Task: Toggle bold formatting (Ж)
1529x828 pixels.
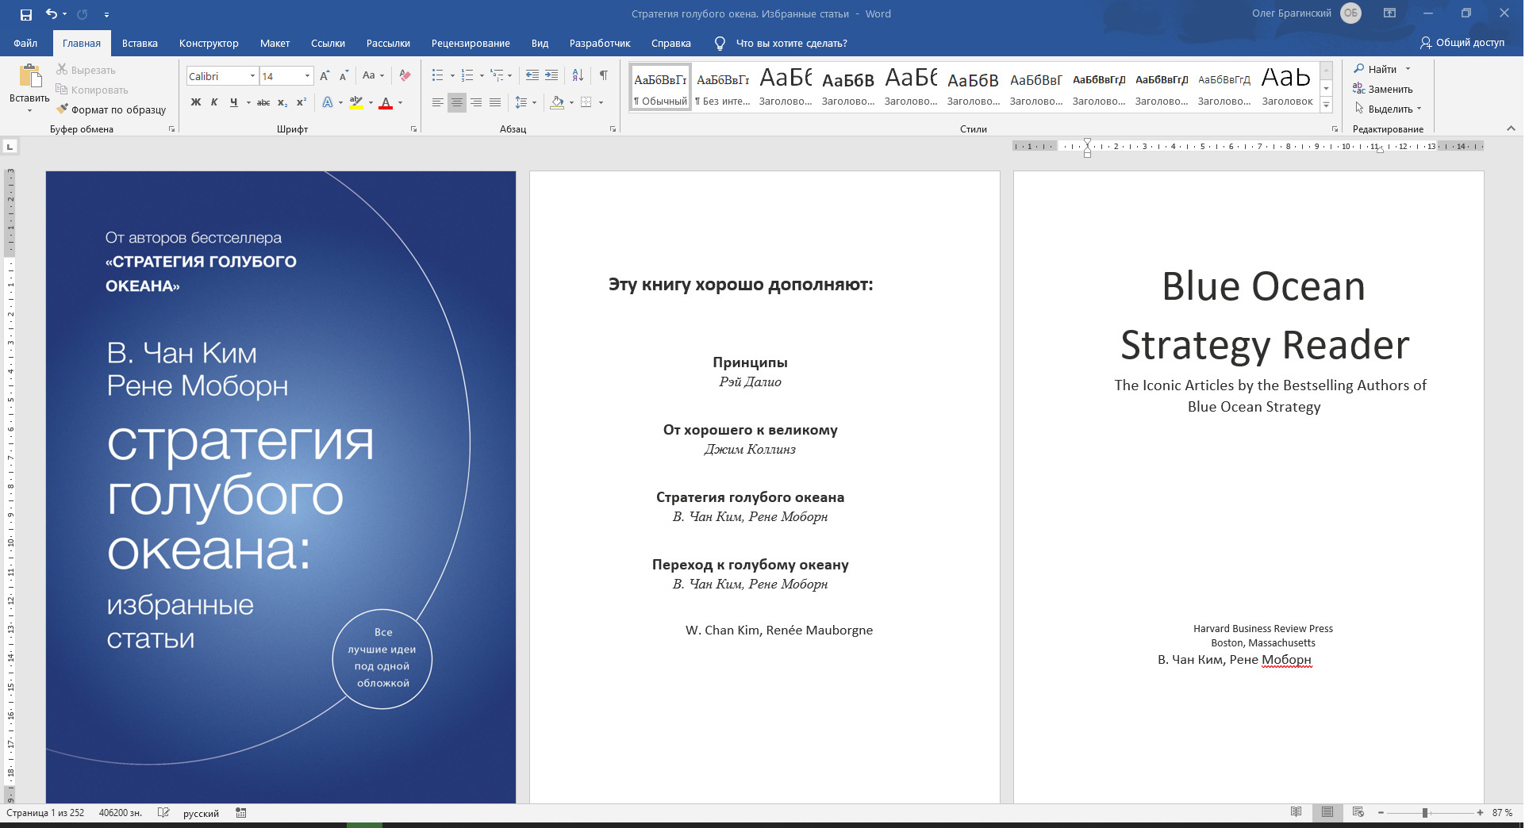Action: (x=195, y=102)
